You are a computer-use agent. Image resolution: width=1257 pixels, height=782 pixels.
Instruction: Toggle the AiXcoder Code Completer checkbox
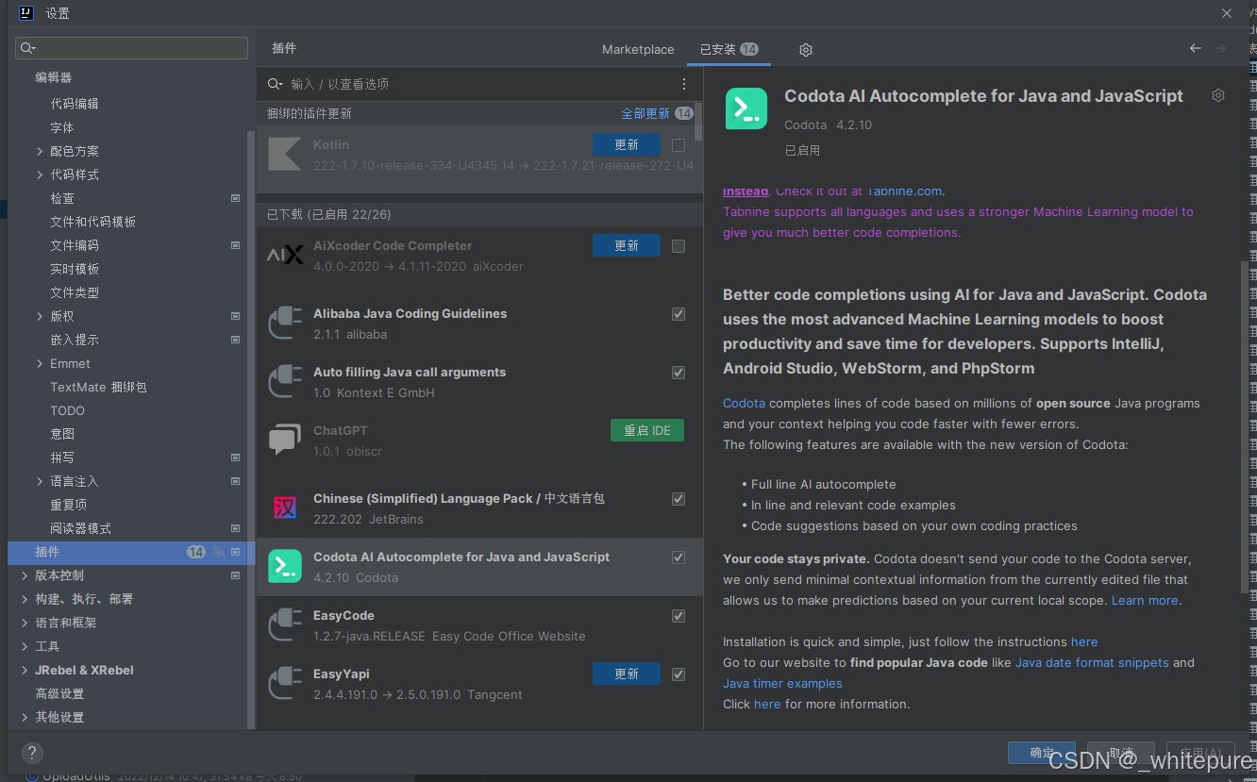[679, 246]
